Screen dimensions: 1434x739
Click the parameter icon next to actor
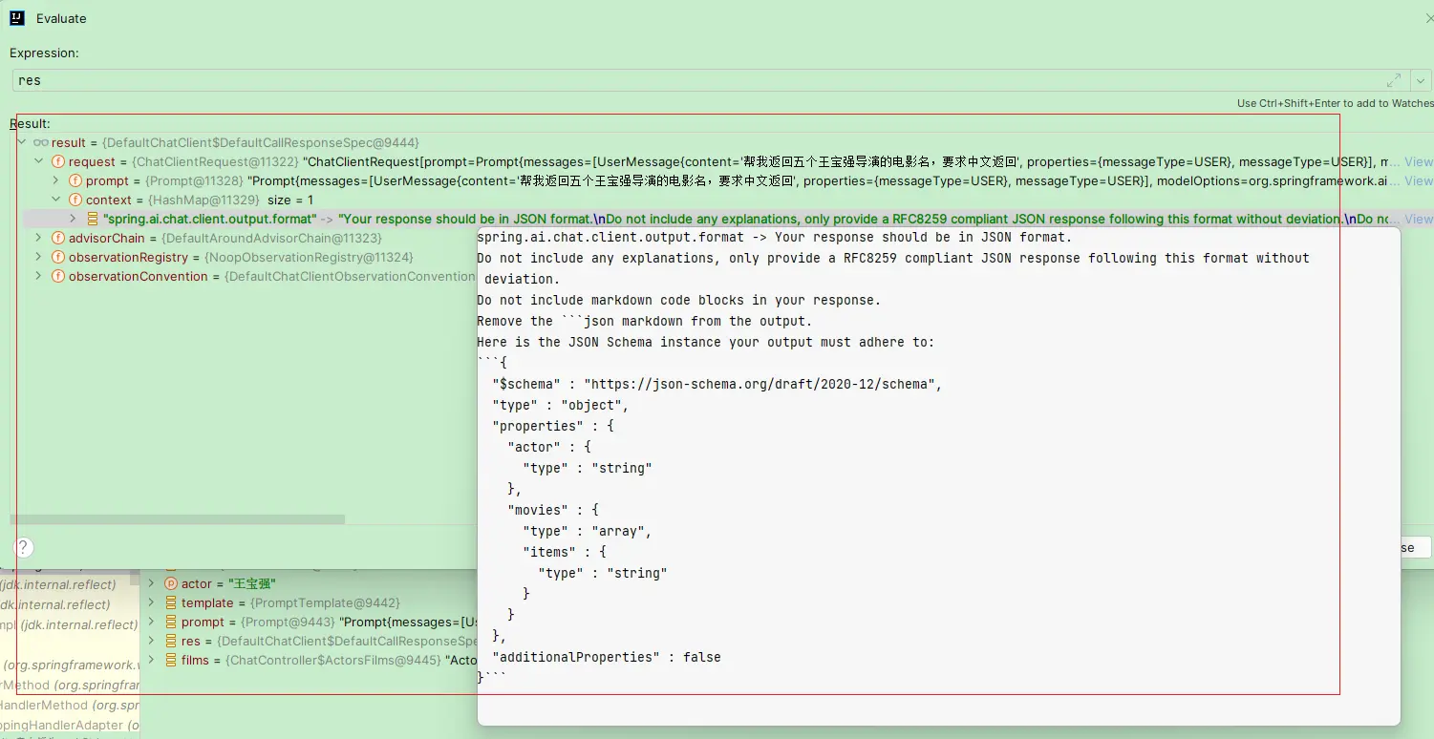pyautogui.click(x=171, y=584)
